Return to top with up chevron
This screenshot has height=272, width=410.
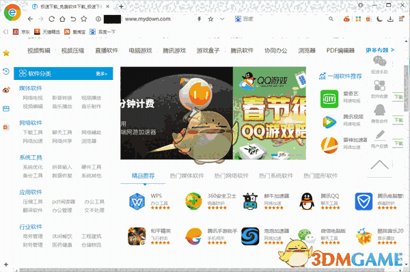coord(380,165)
